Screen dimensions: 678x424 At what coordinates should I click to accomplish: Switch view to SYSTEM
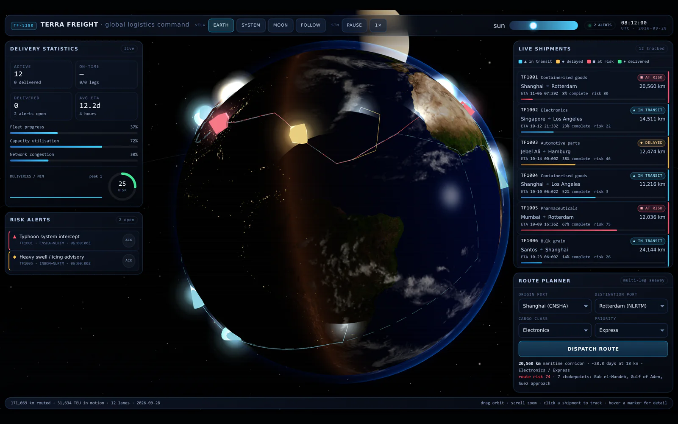pos(251,25)
